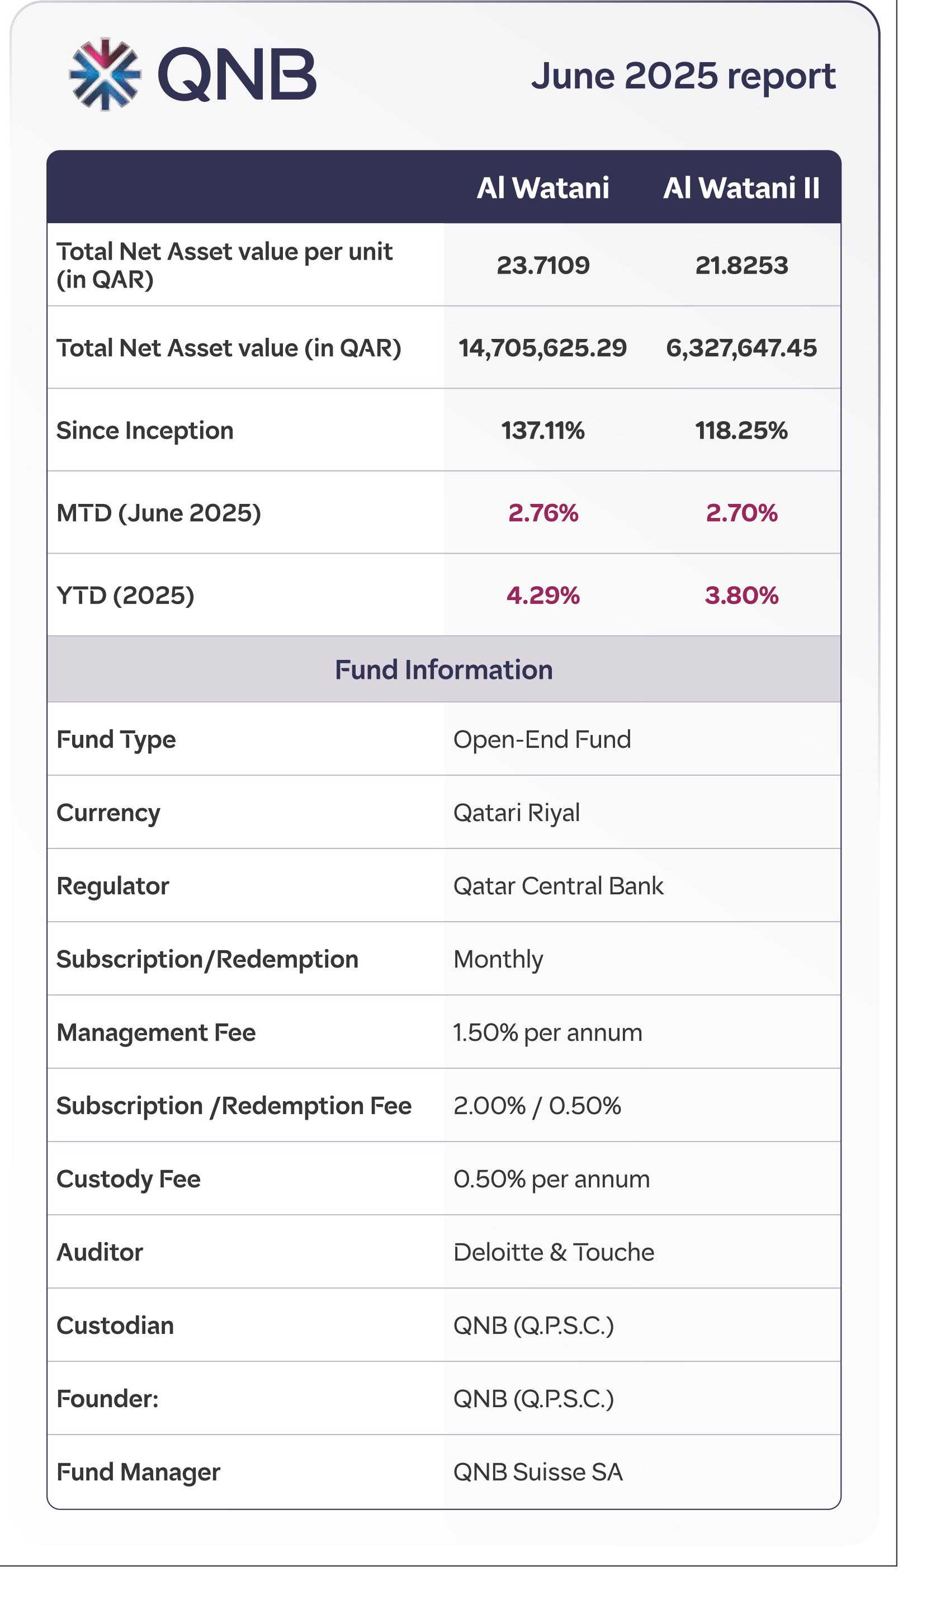Select Al Watani II NAV per unit 21.8253
This screenshot has height=1599, width=936.
741,265
